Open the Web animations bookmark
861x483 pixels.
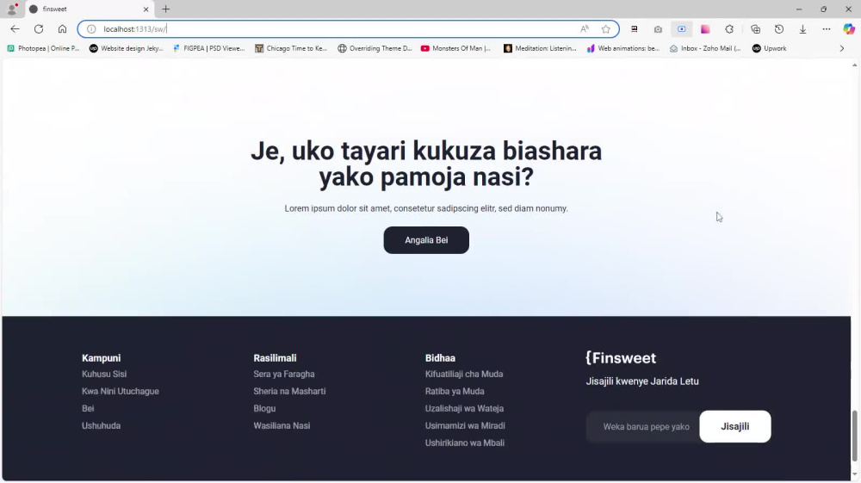(623, 48)
